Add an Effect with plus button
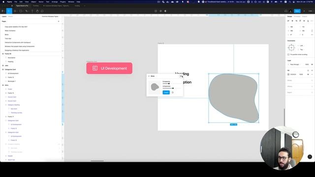The width and height of the screenshot is (315, 177). 312,87
